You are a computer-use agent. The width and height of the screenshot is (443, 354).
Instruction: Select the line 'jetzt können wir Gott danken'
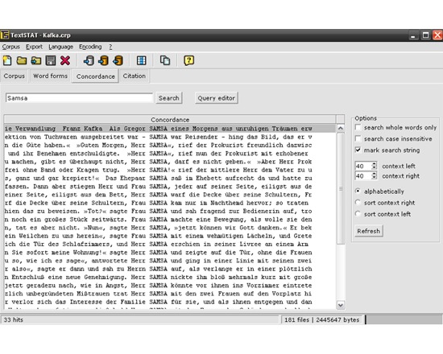pos(170,228)
